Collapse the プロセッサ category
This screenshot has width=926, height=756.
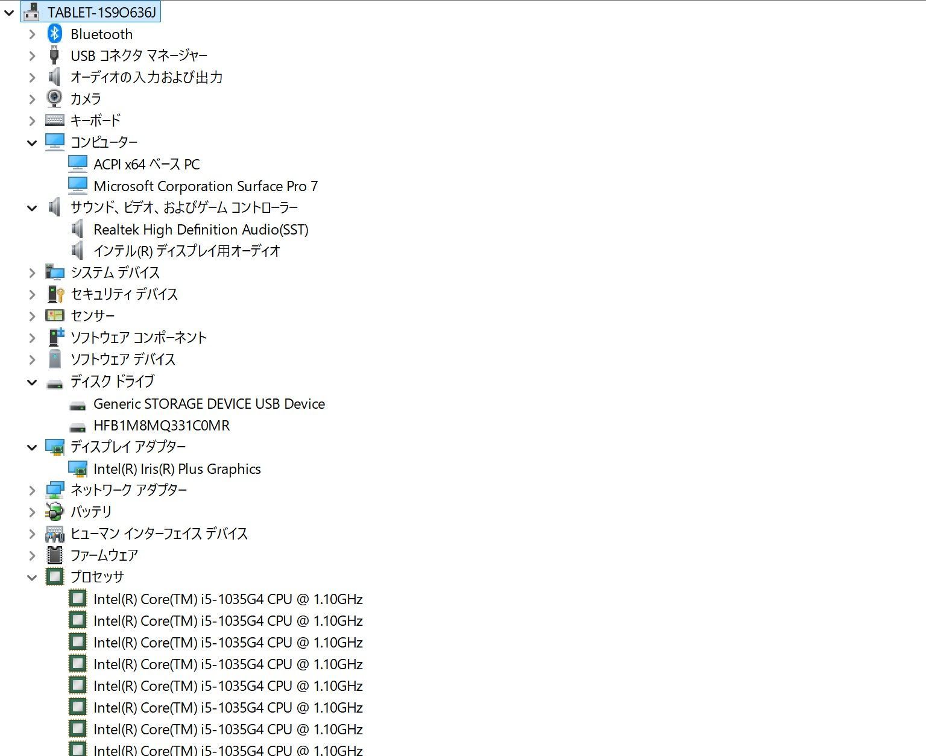pos(32,578)
